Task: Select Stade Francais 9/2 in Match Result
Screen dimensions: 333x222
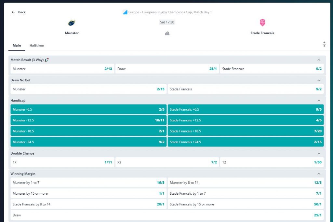Action: [272, 69]
